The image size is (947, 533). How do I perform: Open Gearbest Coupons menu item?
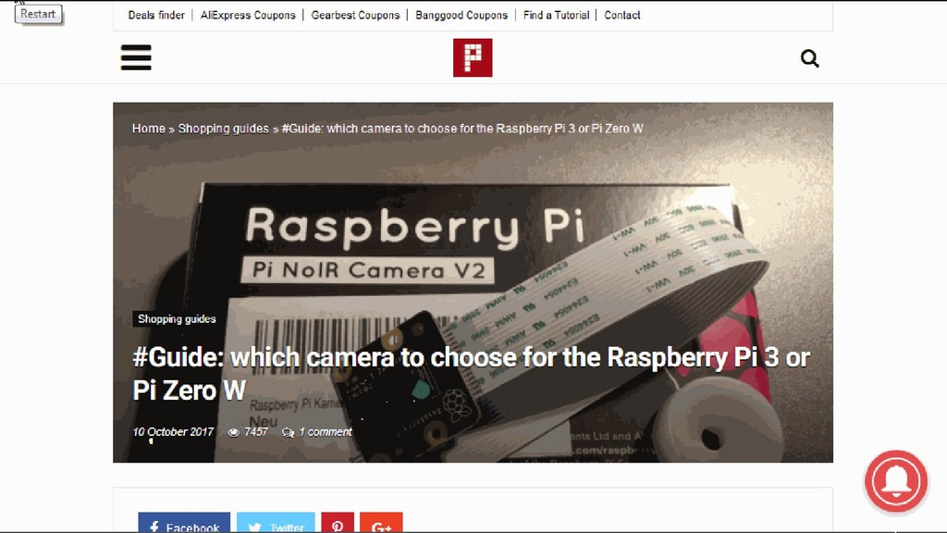click(x=355, y=15)
